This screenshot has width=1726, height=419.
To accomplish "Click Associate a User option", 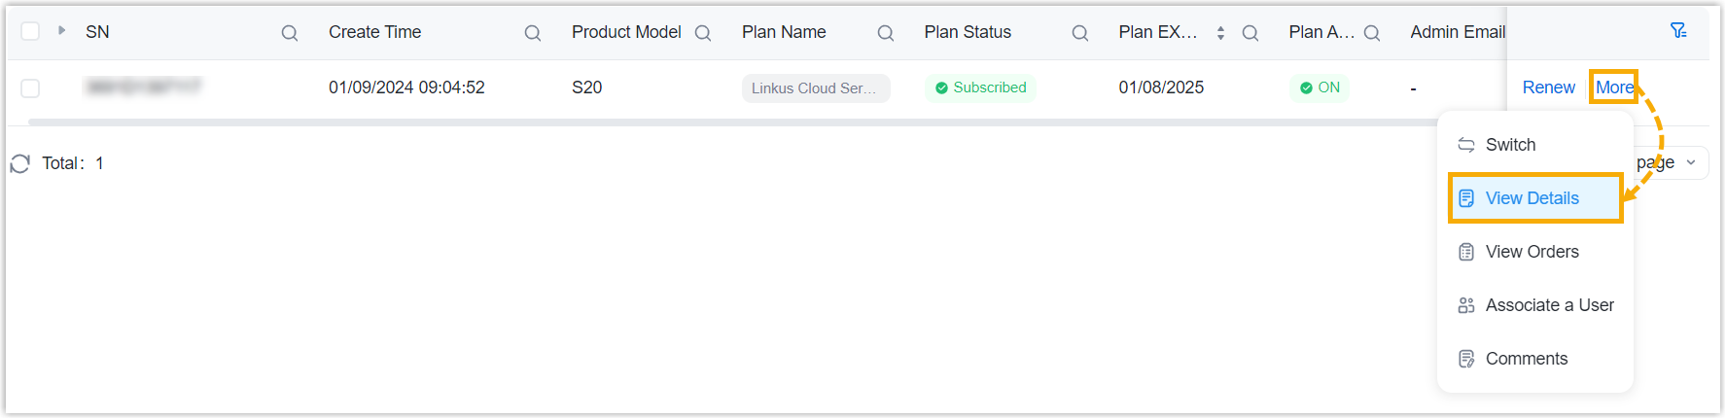I will pyautogui.click(x=1549, y=305).
